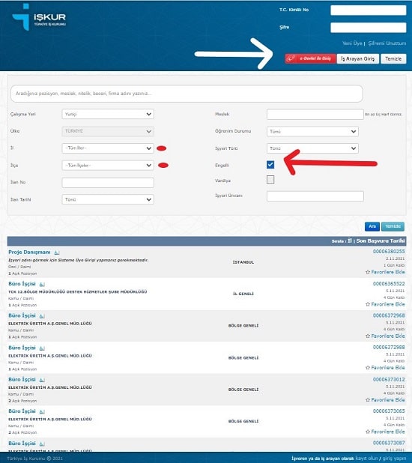
Task: Expand the İl province dropdown
Action: coord(108,148)
